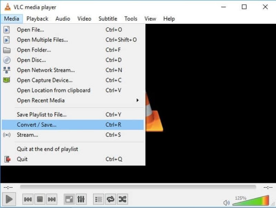Select the Open Disc icon
The height and width of the screenshot is (208, 276).
[7, 60]
